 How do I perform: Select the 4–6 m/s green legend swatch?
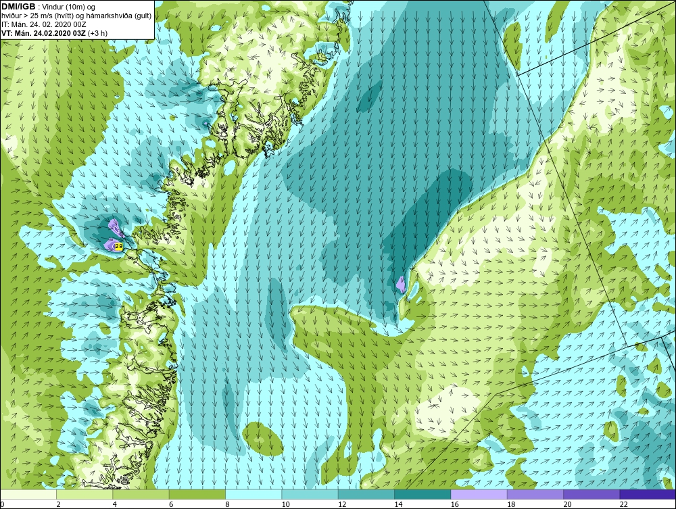(x=141, y=494)
